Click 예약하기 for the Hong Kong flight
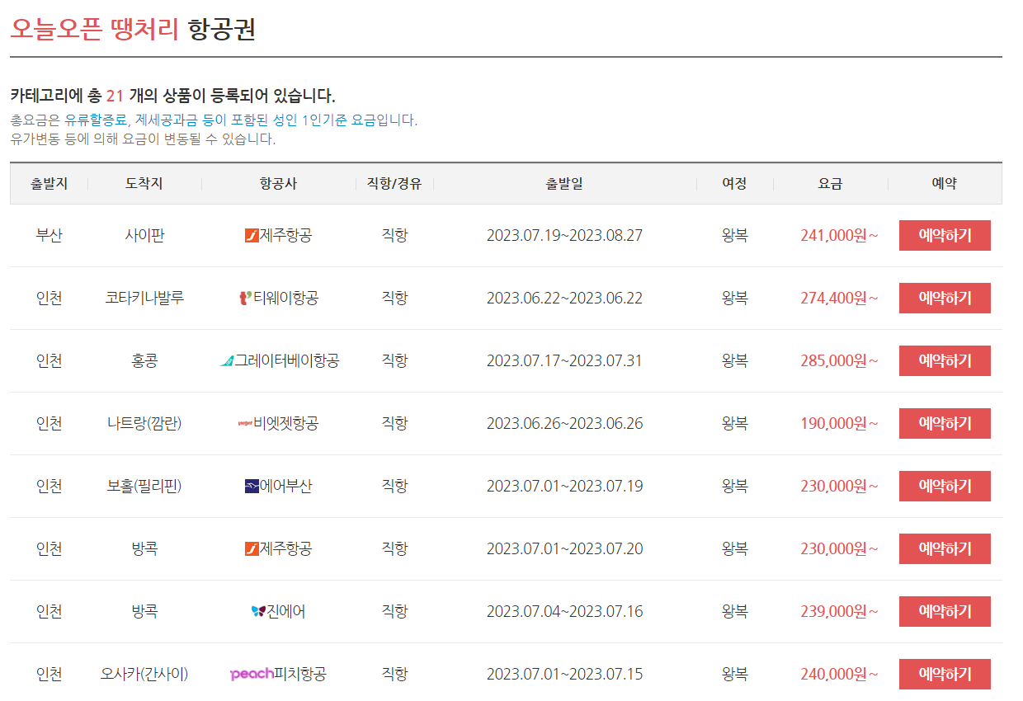Screen dimensions: 1023x701 [945, 360]
